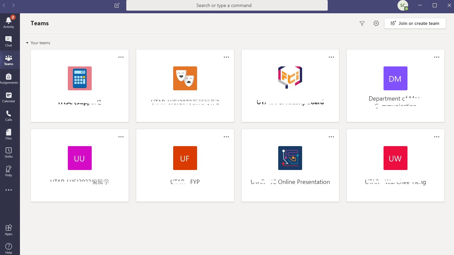Open the Apps store
Viewport: 454px width, 255px height.
pos(9,230)
